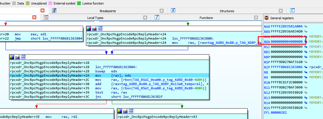Switch to the Functions tab
Screen dimensions: 323x119
tap(206, 18)
